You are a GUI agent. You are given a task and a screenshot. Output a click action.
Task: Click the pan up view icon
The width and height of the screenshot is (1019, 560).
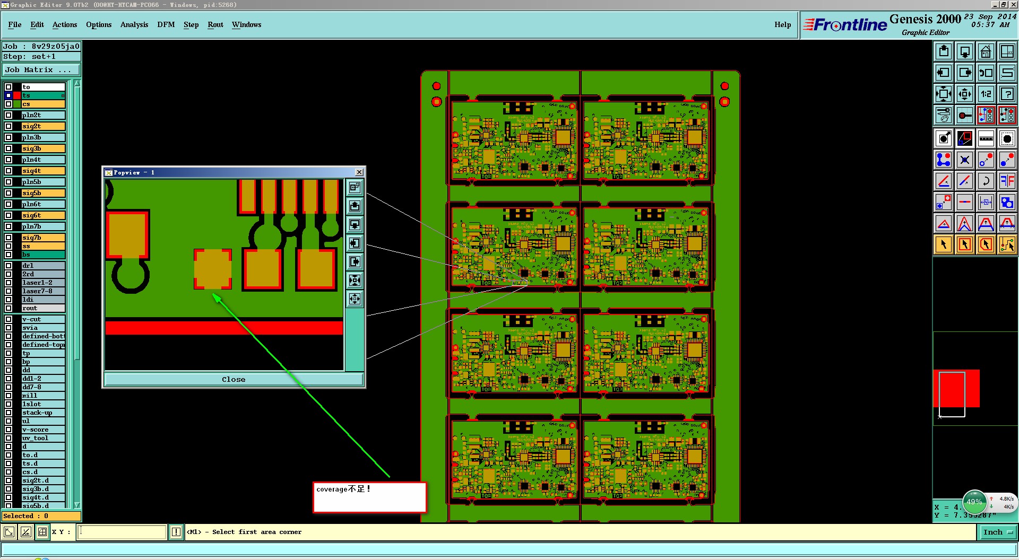[944, 51]
